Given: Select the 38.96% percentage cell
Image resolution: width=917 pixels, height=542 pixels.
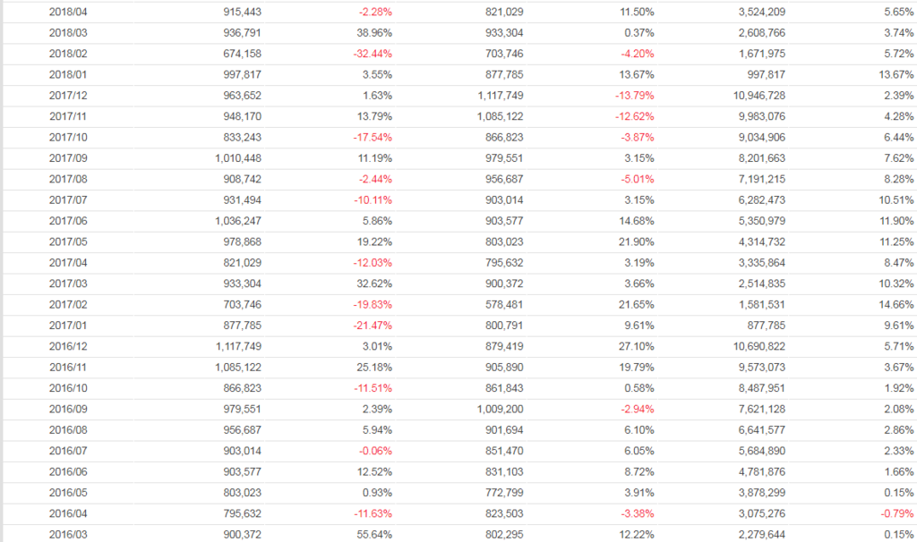Looking at the screenshot, I should [x=374, y=32].
